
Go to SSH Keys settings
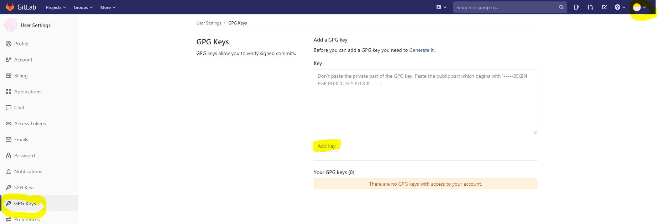click(x=24, y=187)
